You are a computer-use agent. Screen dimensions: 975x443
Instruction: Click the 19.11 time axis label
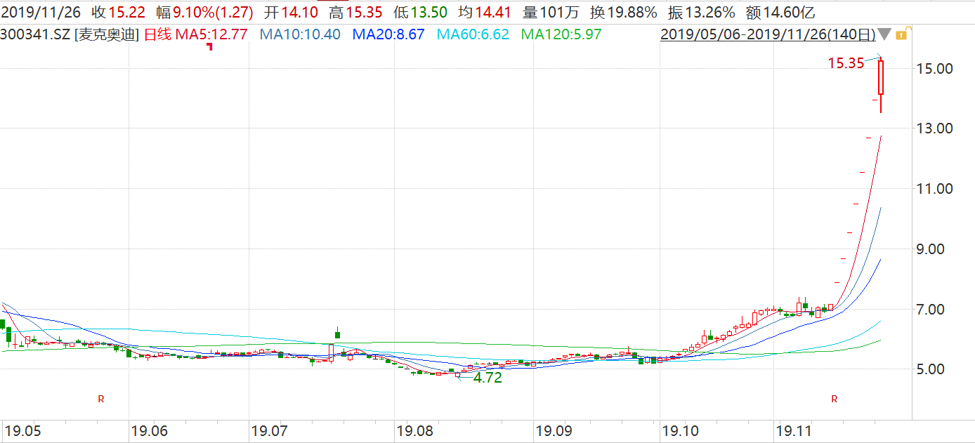coord(793,430)
